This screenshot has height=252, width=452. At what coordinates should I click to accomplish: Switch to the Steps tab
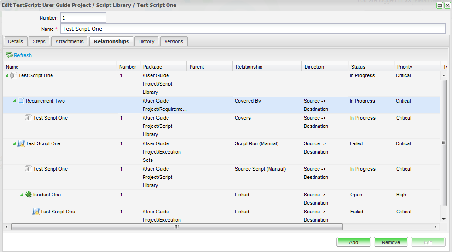pos(39,41)
